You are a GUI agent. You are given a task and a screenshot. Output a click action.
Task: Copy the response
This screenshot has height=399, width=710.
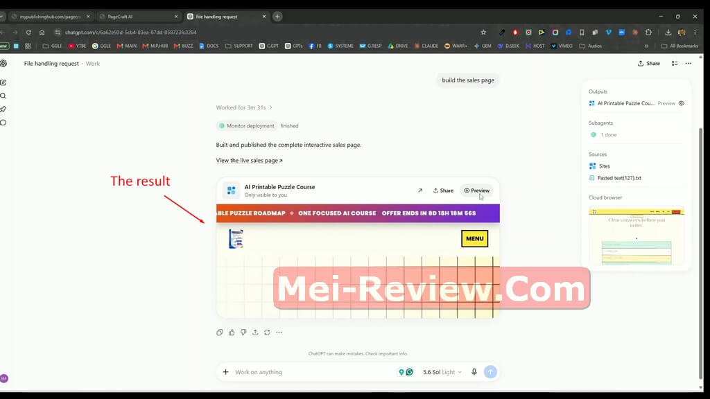coord(220,332)
